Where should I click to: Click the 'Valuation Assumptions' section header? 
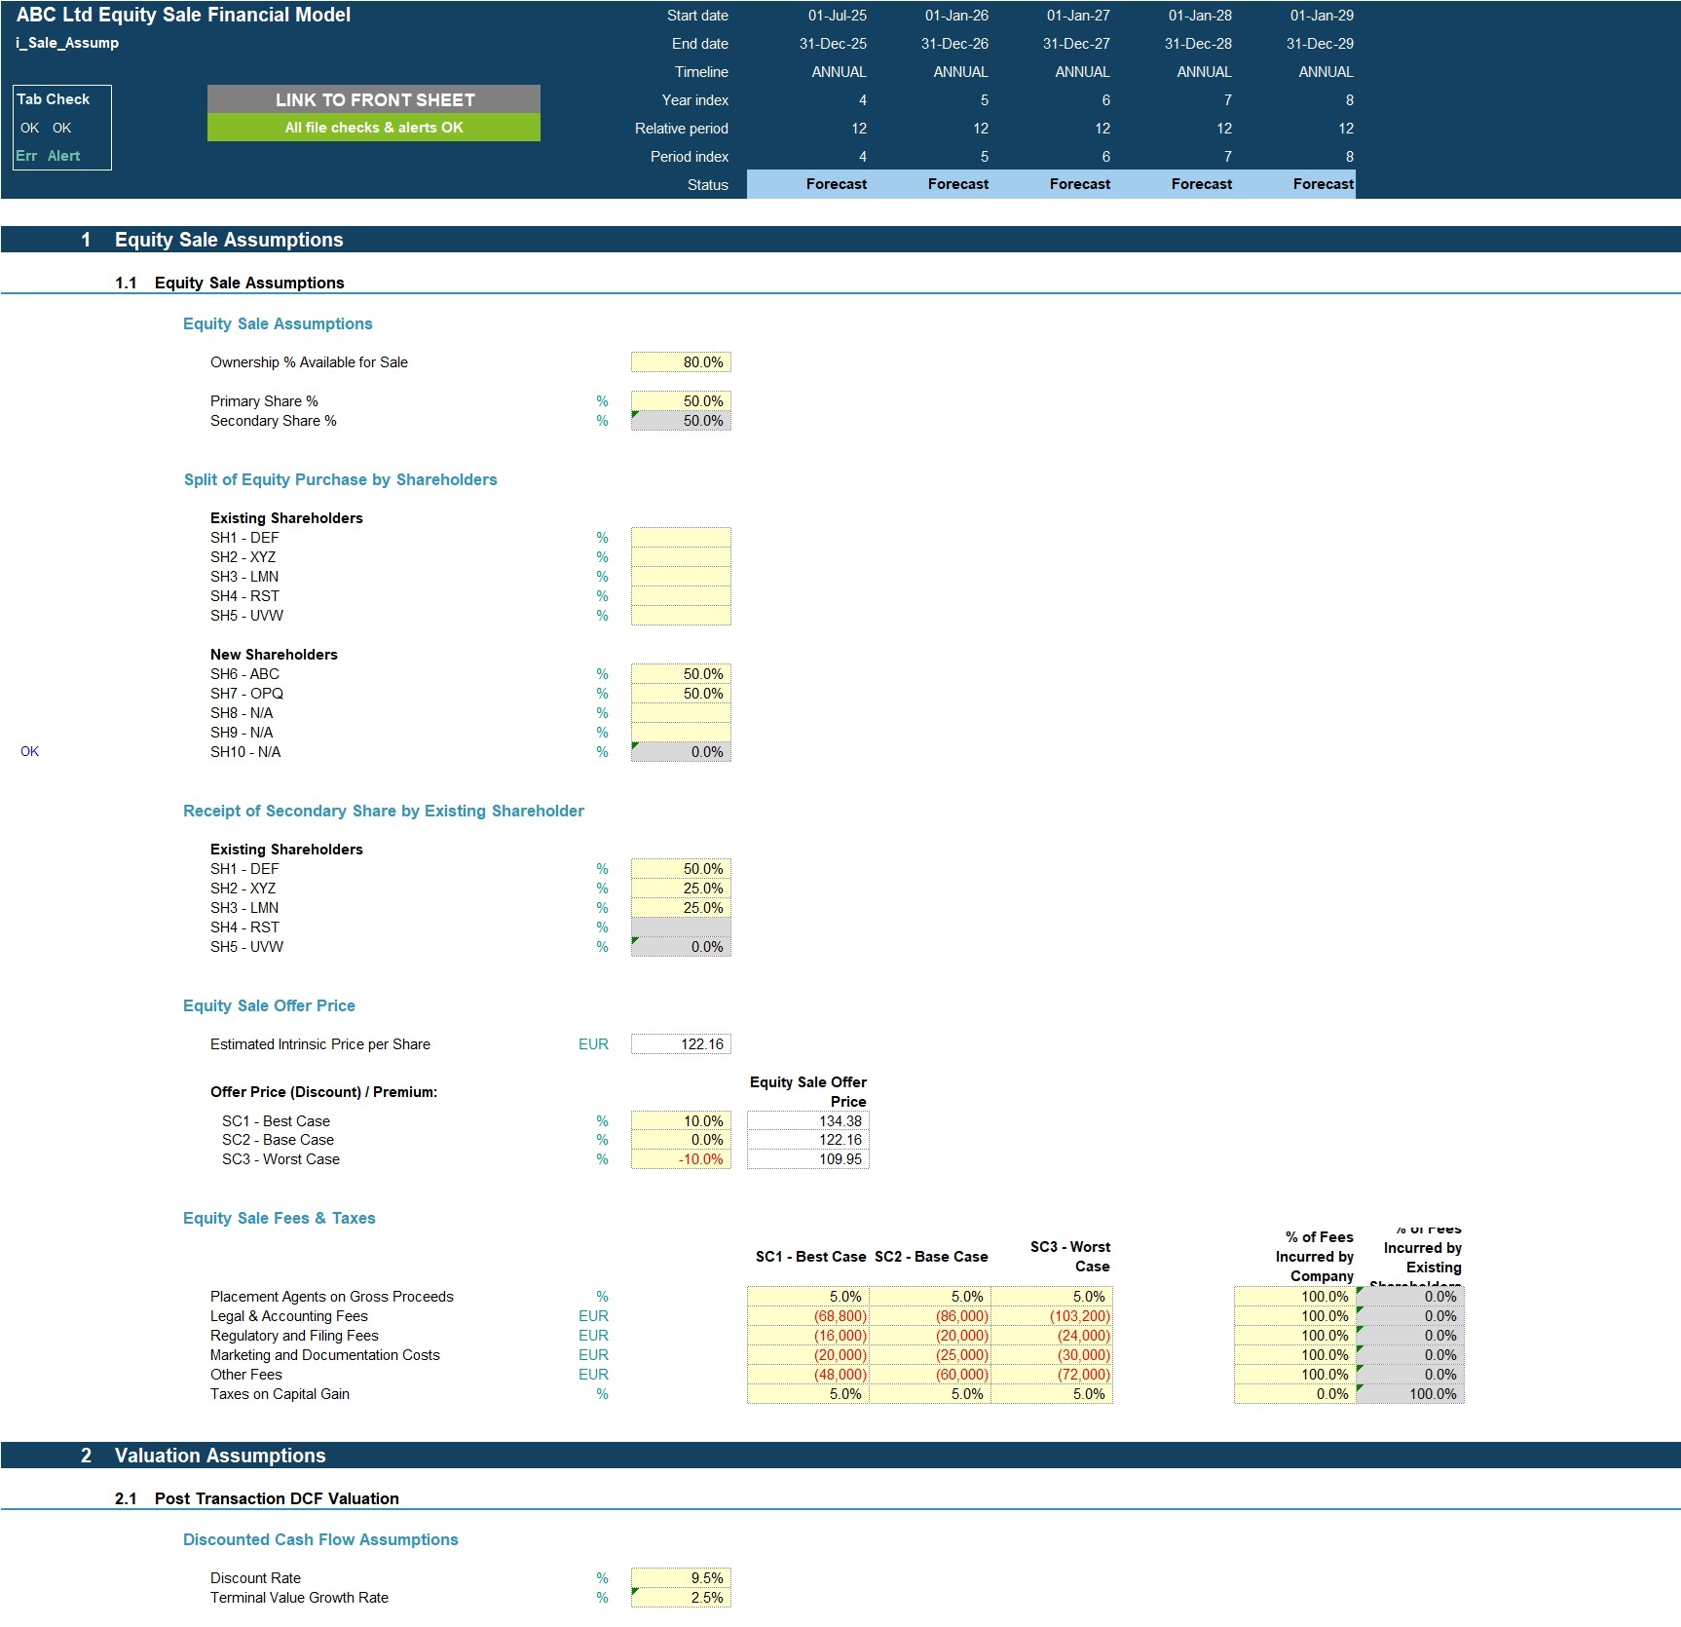[x=219, y=1455]
